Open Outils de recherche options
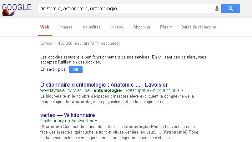 (x=198, y=27)
